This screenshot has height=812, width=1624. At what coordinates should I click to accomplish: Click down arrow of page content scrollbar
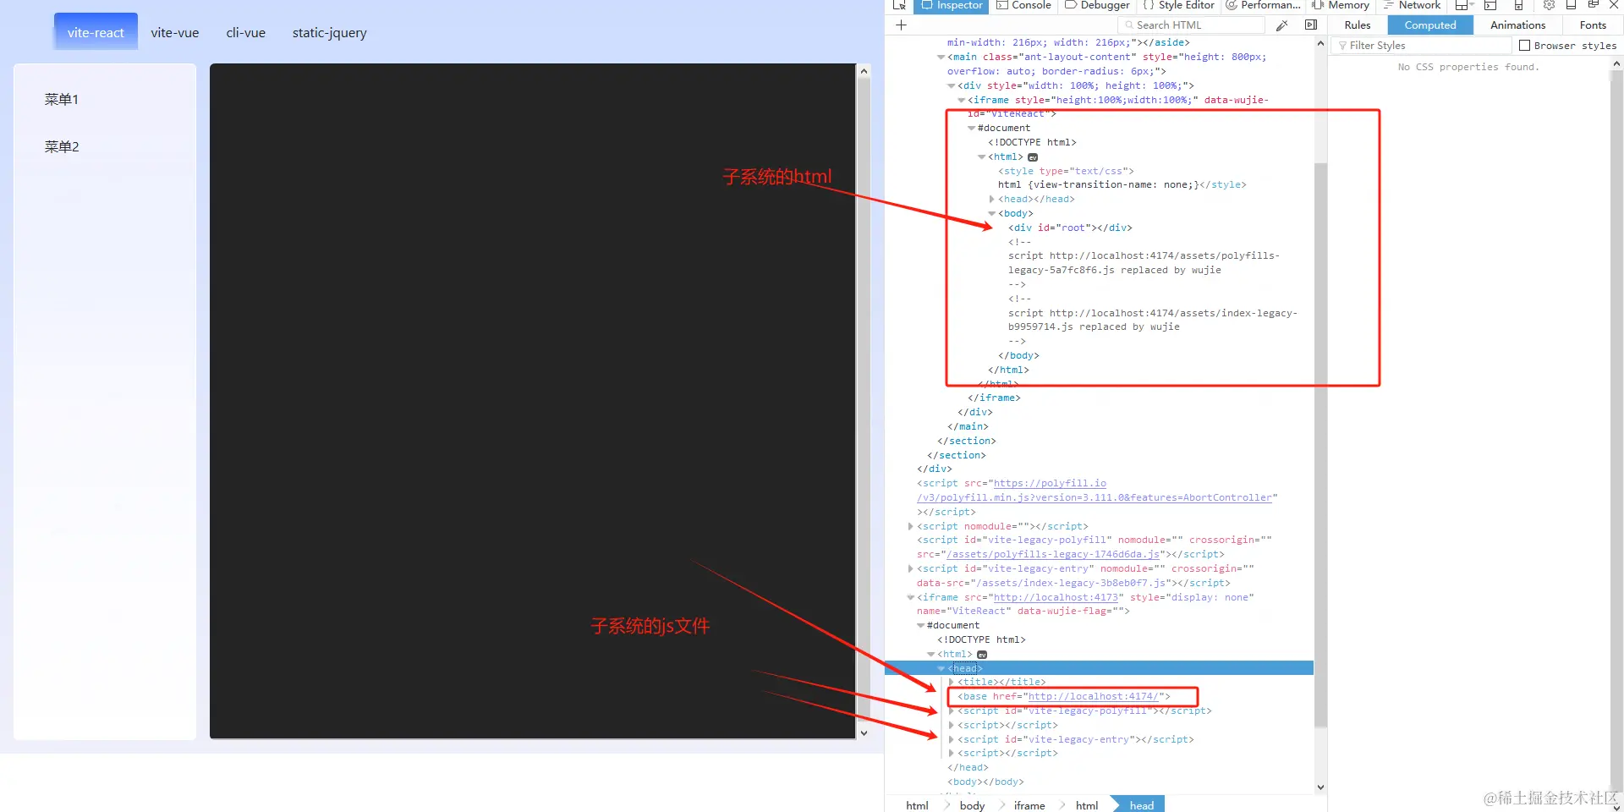coord(864,733)
